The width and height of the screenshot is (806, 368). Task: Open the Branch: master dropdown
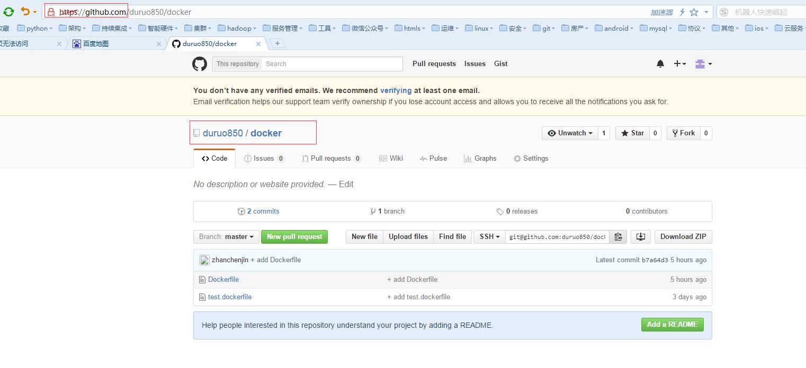coord(226,237)
